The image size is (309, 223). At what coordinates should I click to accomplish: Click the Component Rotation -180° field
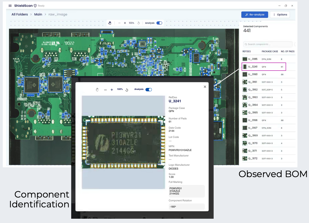[187, 207]
